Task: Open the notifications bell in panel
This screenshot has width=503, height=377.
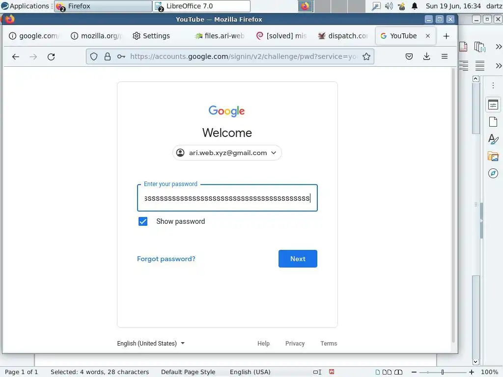Action: click(415, 6)
